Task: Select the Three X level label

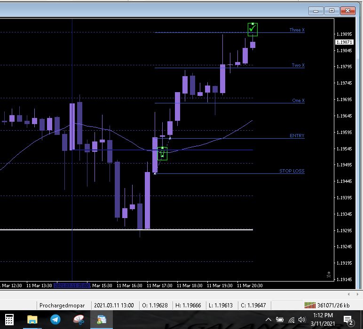Action: pos(297,30)
